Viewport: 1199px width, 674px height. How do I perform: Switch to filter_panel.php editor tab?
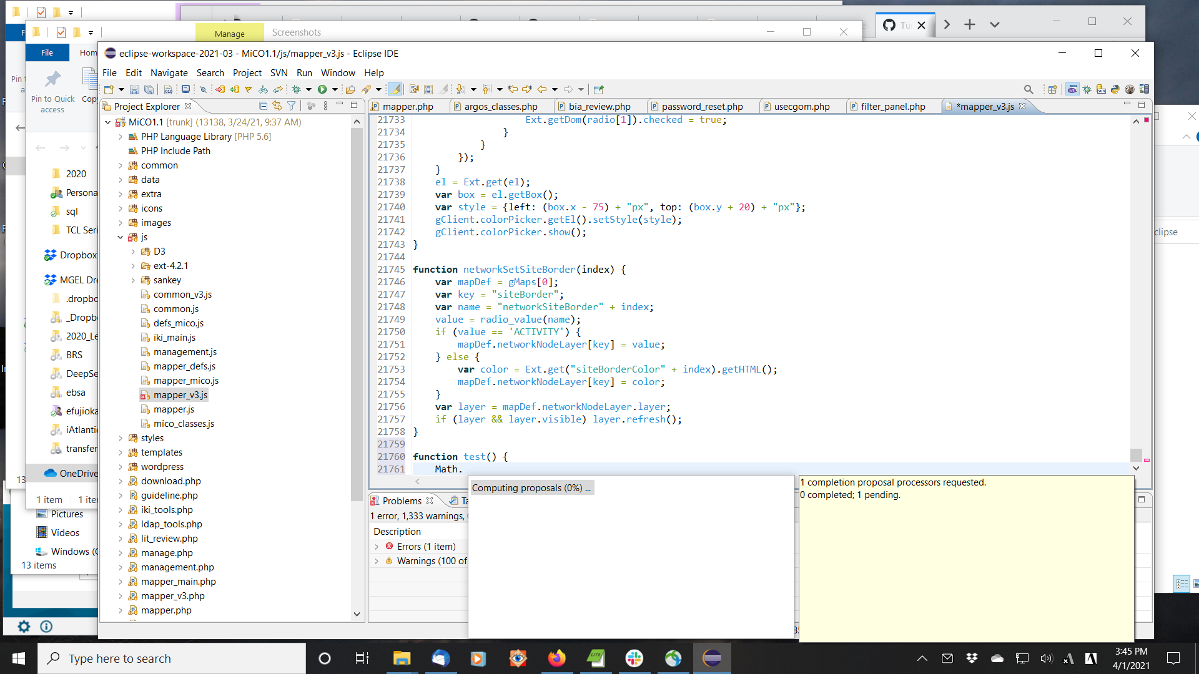892,107
